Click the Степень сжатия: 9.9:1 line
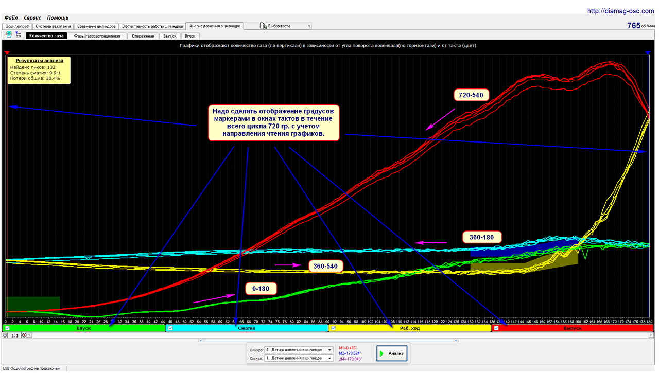 [x=36, y=73]
